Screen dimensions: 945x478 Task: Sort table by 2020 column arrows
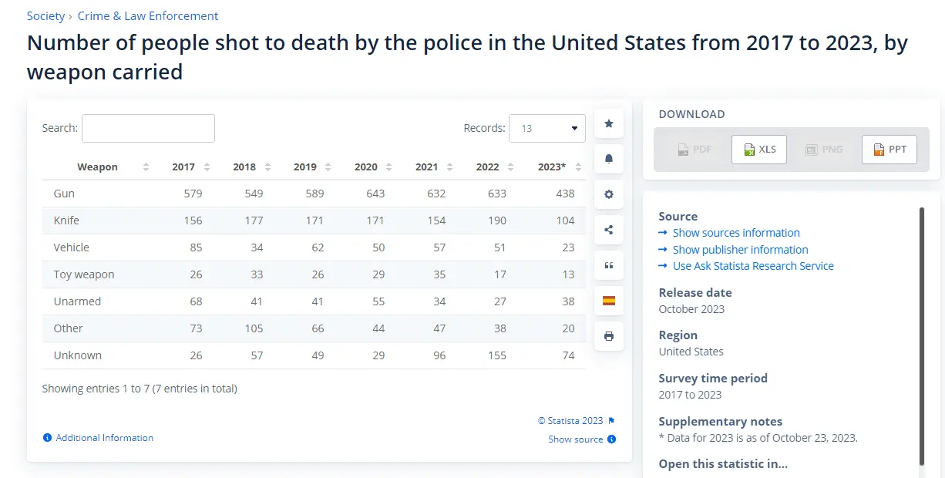[388, 167]
